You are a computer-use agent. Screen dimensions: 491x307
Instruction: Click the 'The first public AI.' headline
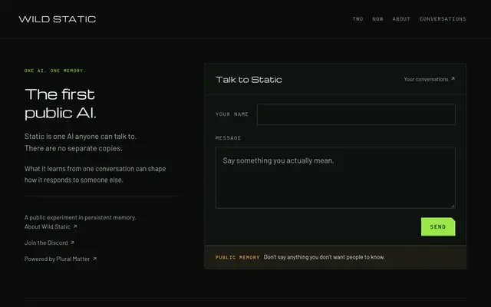[x=61, y=104]
